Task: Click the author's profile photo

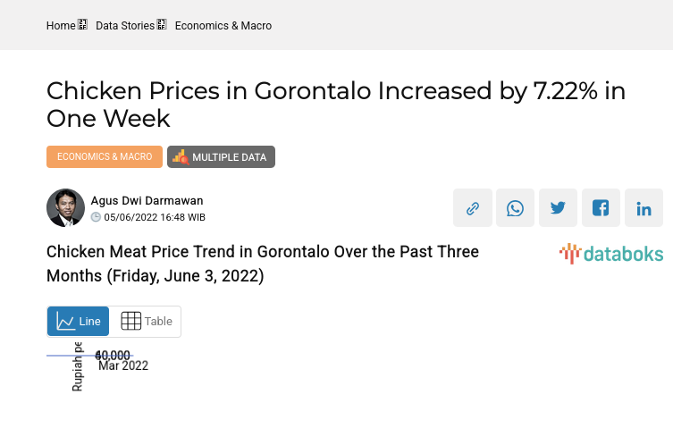Action: point(65,208)
